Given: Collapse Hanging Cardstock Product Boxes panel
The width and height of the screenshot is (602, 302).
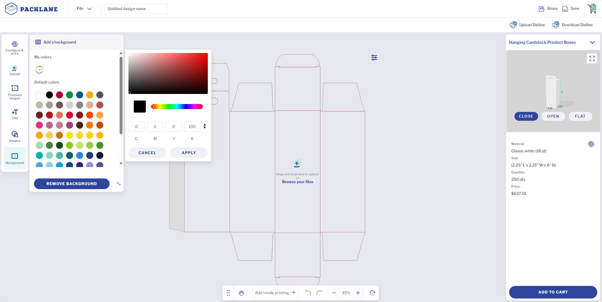Looking at the screenshot, I should (x=592, y=43).
